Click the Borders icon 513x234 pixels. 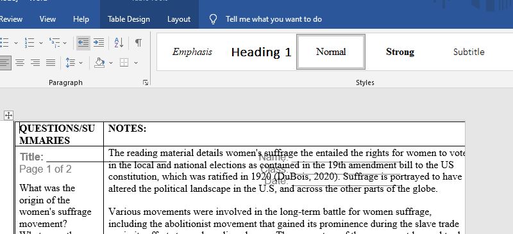[x=124, y=62]
